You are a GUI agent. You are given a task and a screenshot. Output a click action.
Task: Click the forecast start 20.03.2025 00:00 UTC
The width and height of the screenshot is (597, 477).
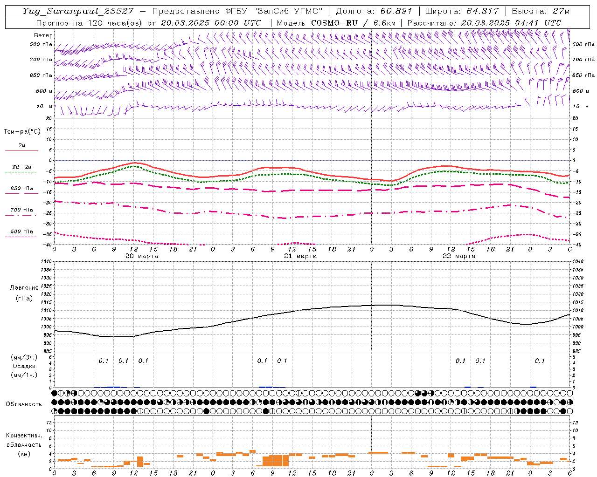(x=211, y=23)
